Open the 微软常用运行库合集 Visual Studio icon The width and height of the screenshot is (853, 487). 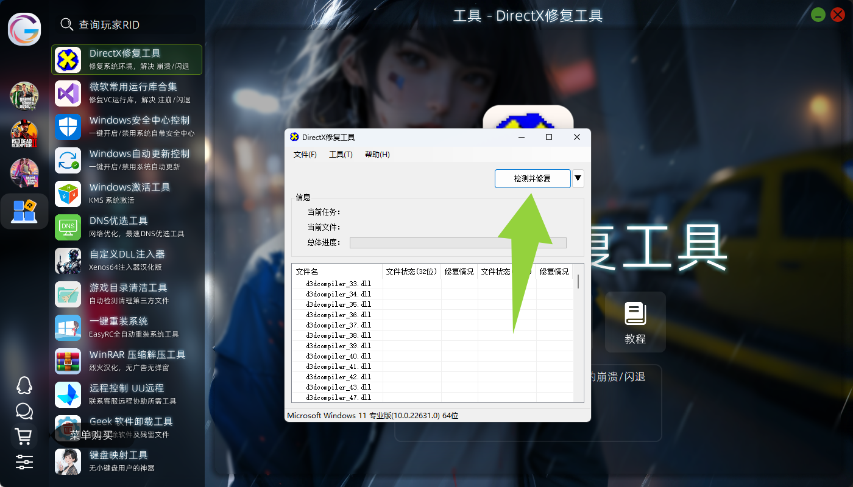click(68, 93)
